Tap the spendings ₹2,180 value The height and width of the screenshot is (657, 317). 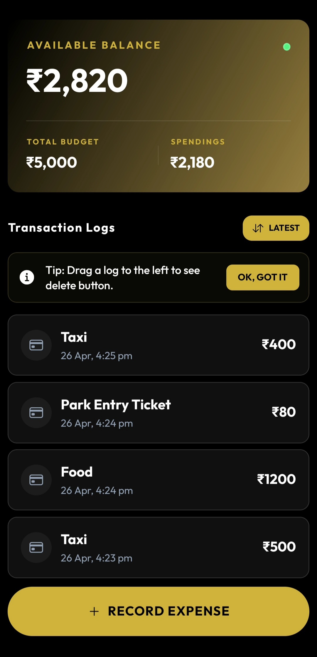click(192, 162)
